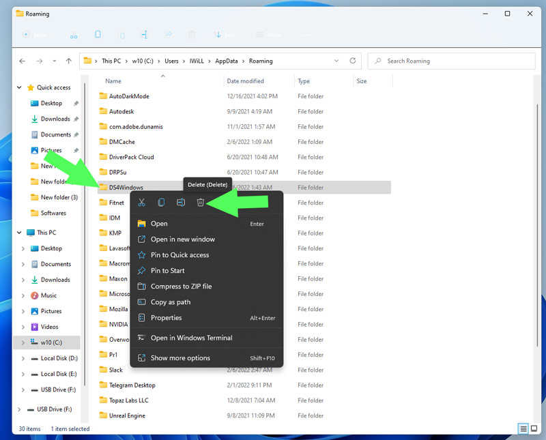The width and height of the screenshot is (546, 440).
Task: Click the Copy icon in context menu
Action: coord(161,203)
